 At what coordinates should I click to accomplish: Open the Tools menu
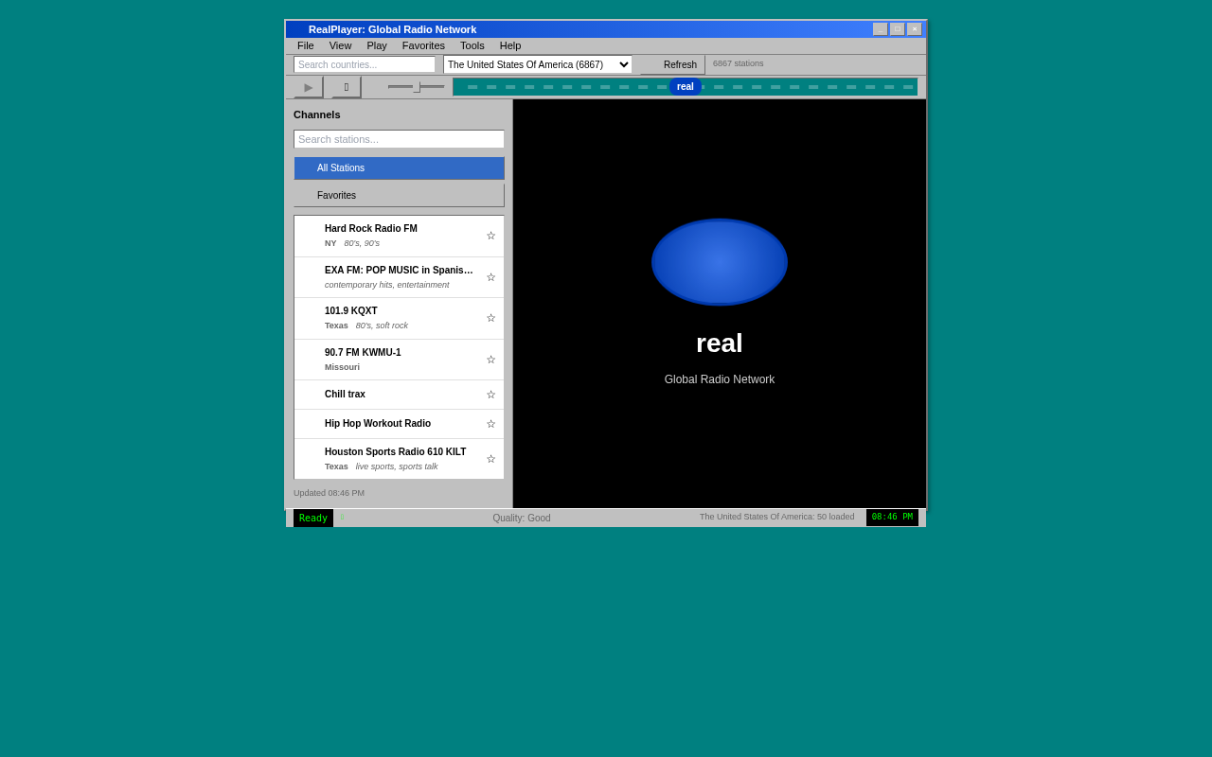point(472,45)
